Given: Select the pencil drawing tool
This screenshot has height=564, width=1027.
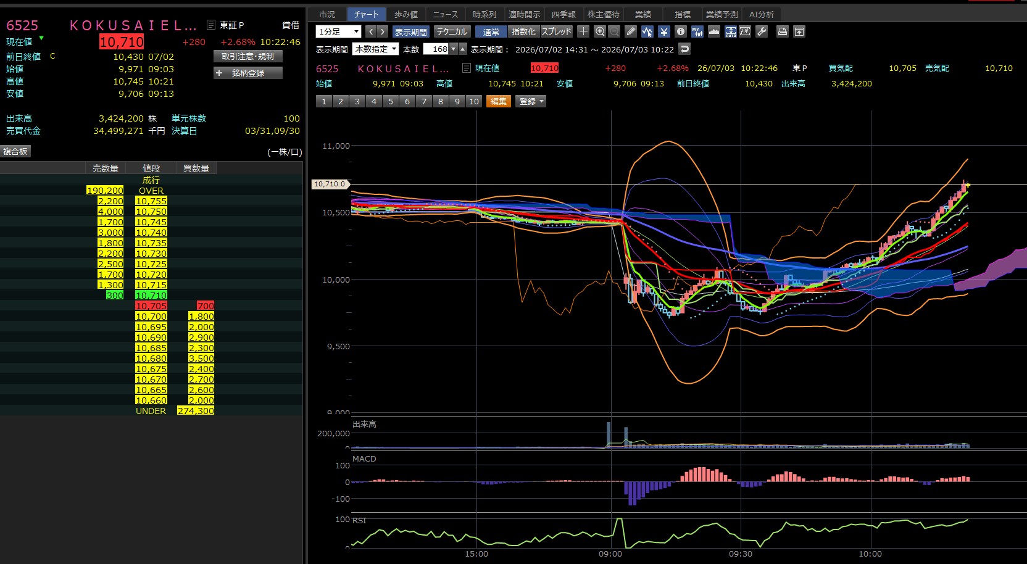Looking at the screenshot, I should [x=631, y=31].
